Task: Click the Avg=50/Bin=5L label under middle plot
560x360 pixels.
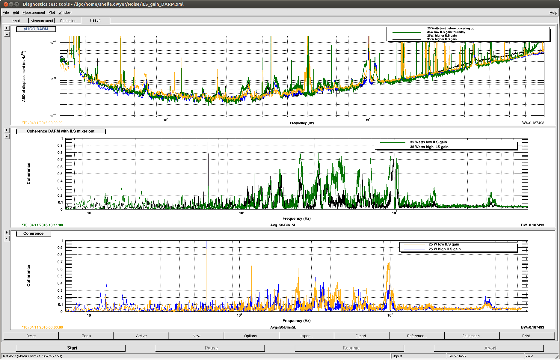Action: [283, 225]
